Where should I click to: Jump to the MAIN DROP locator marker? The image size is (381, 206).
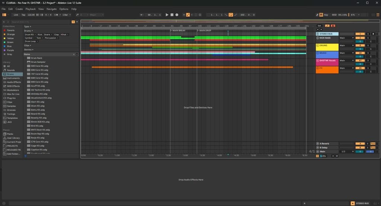(x=205, y=30)
